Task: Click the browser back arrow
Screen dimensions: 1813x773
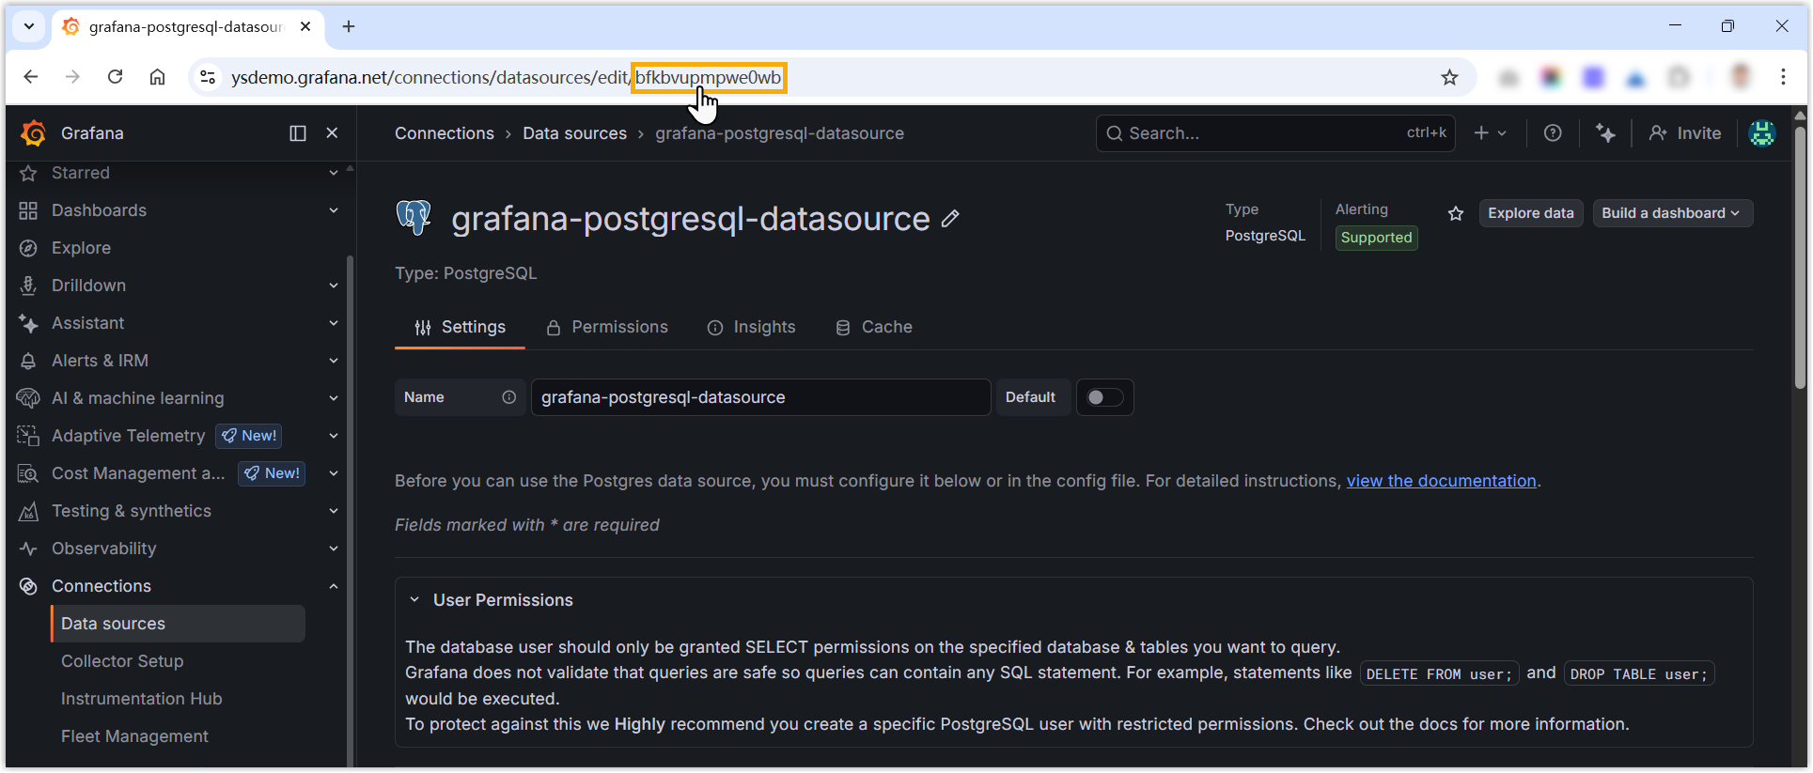Action: [x=31, y=77]
